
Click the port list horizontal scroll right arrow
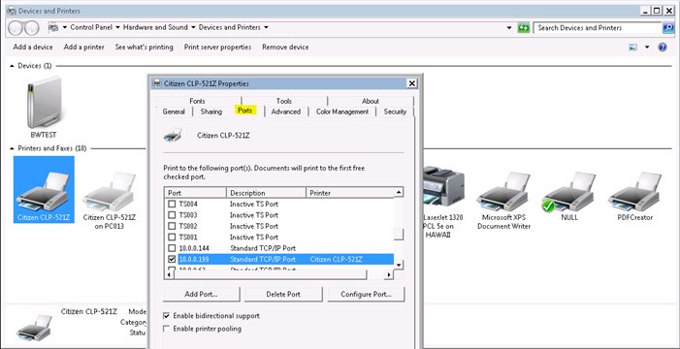pos(389,275)
